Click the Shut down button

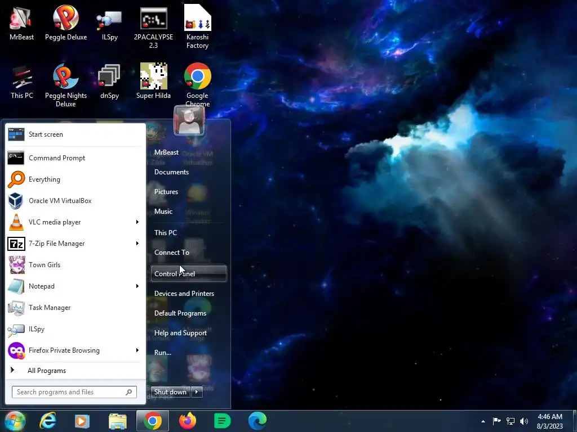pyautogui.click(x=170, y=392)
